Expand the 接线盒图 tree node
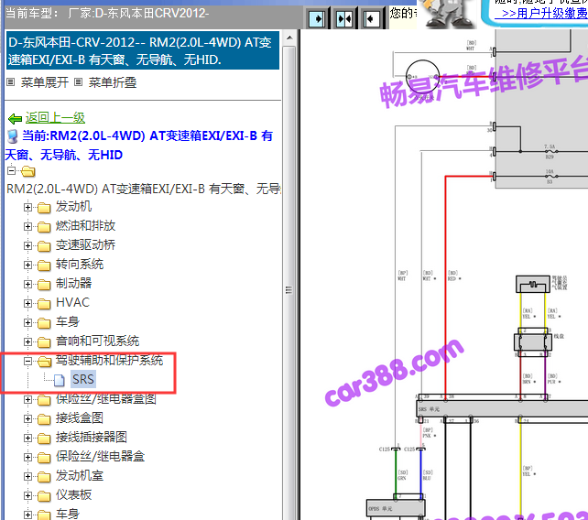The width and height of the screenshot is (588, 520). [x=27, y=418]
